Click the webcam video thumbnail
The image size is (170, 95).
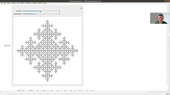click(160, 18)
